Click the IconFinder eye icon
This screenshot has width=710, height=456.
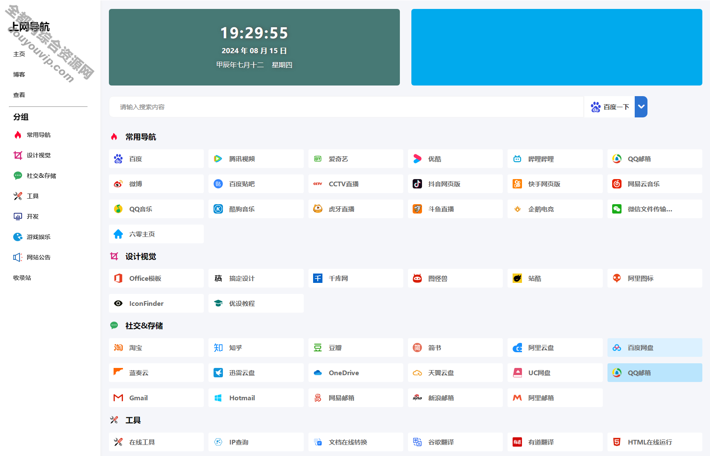(118, 303)
